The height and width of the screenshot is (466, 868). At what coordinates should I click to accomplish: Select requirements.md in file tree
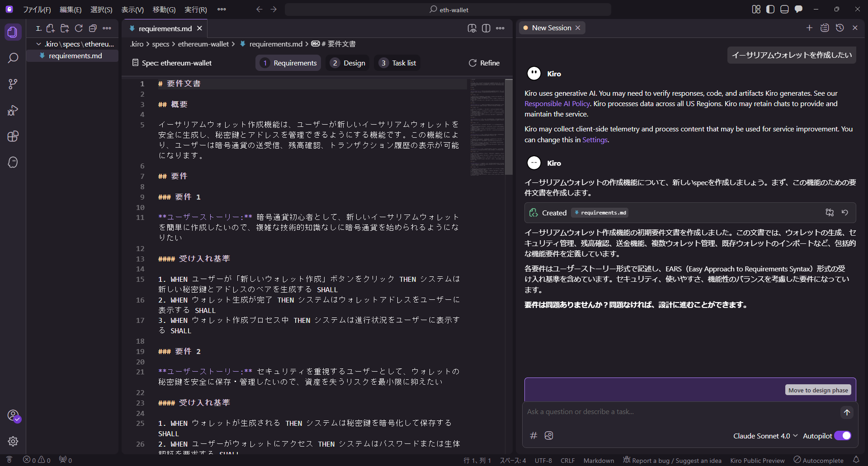point(72,56)
